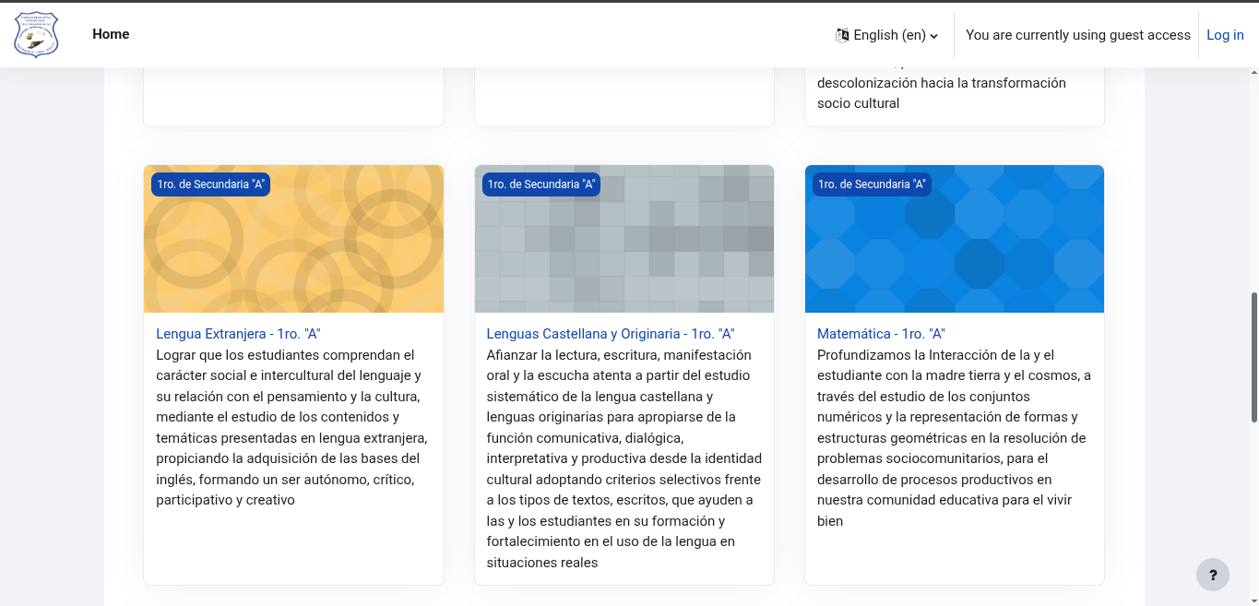This screenshot has width=1259, height=606.
Task: Open the Log in link
Action: click(1225, 34)
